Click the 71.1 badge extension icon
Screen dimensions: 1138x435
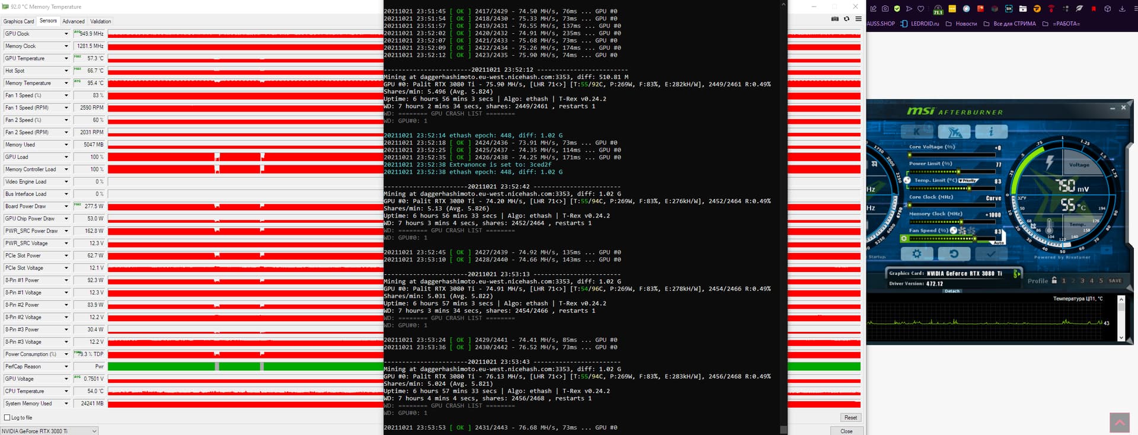pos(938,9)
